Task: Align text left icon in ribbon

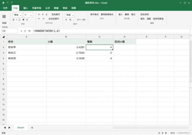Action: (39, 15)
